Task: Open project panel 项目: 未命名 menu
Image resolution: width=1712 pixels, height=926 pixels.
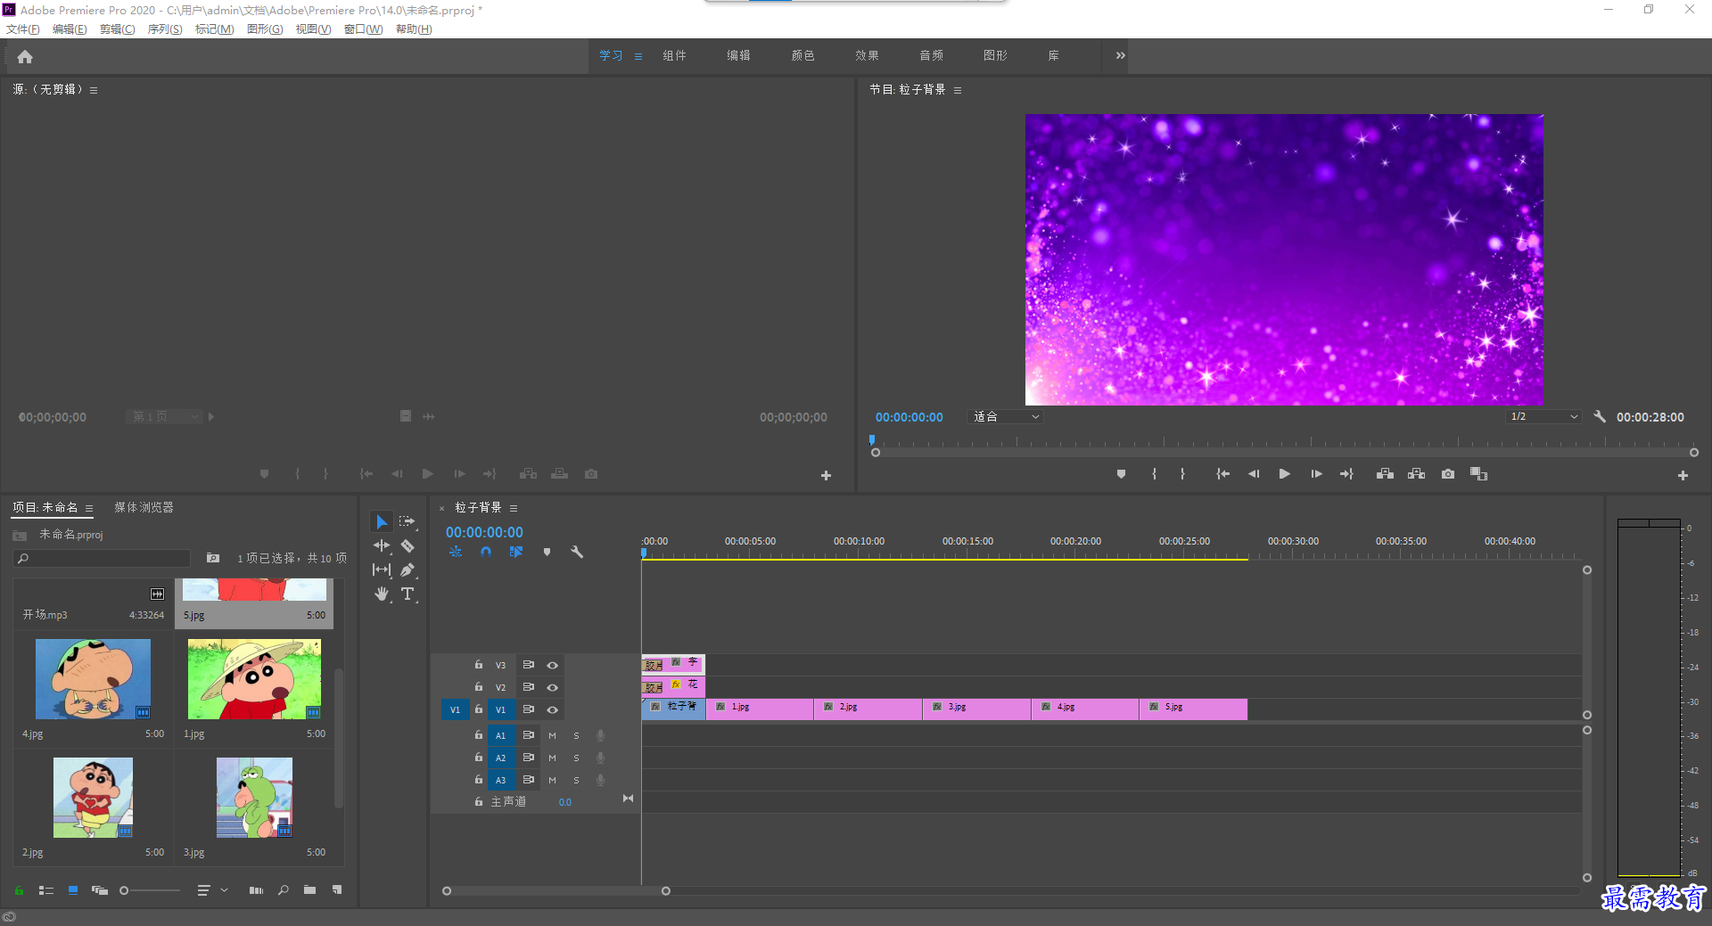Action: pyautogui.click(x=89, y=508)
